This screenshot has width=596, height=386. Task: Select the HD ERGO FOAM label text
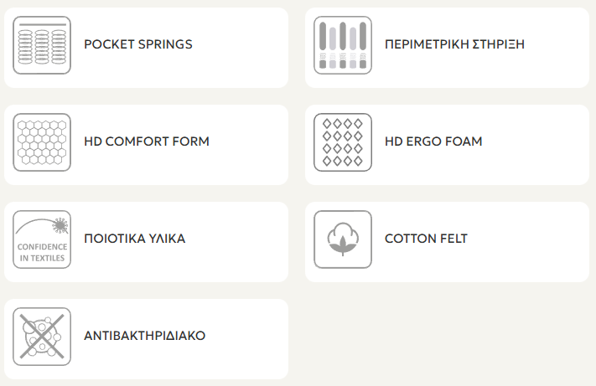433,142
